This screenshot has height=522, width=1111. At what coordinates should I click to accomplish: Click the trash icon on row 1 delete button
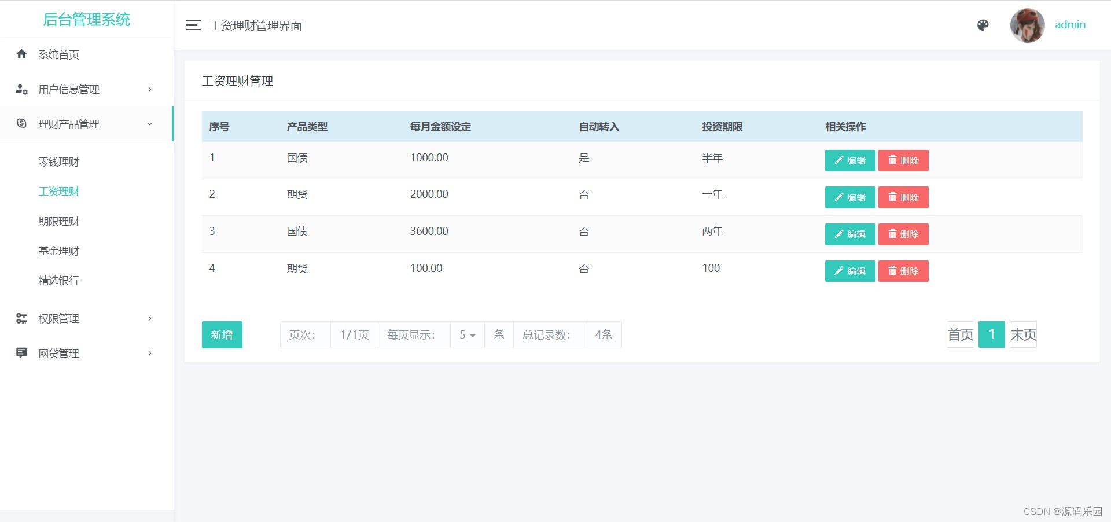tap(893, 160)
